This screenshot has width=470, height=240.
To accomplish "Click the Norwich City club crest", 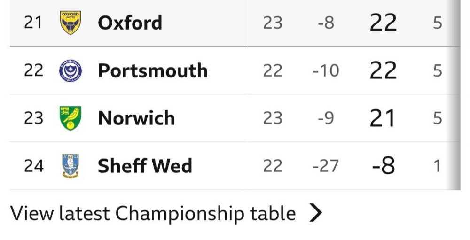I will (70, 118).
